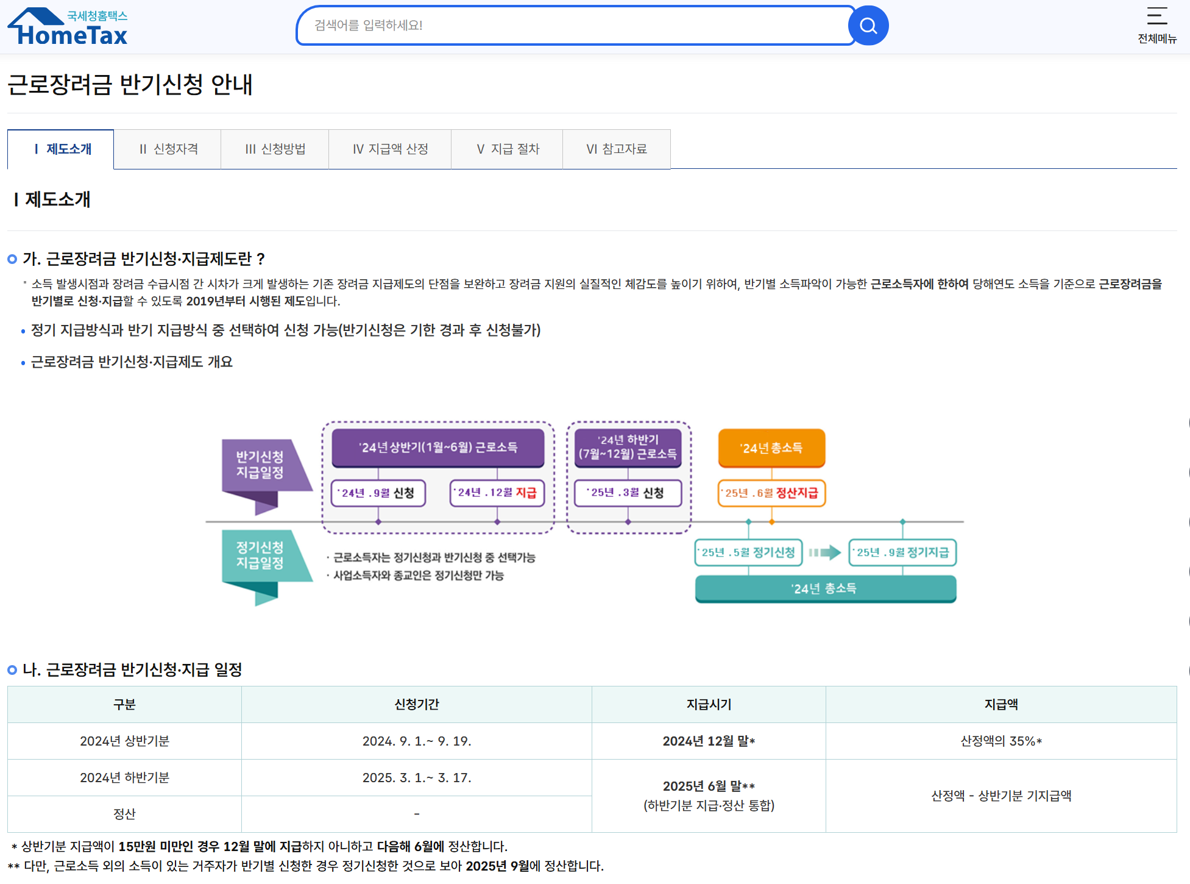Click the Ⅰ 제도소개 section heading
The width and height of the screenshot is (1190, 884).
pyautogui.click(x=52, y=199)
